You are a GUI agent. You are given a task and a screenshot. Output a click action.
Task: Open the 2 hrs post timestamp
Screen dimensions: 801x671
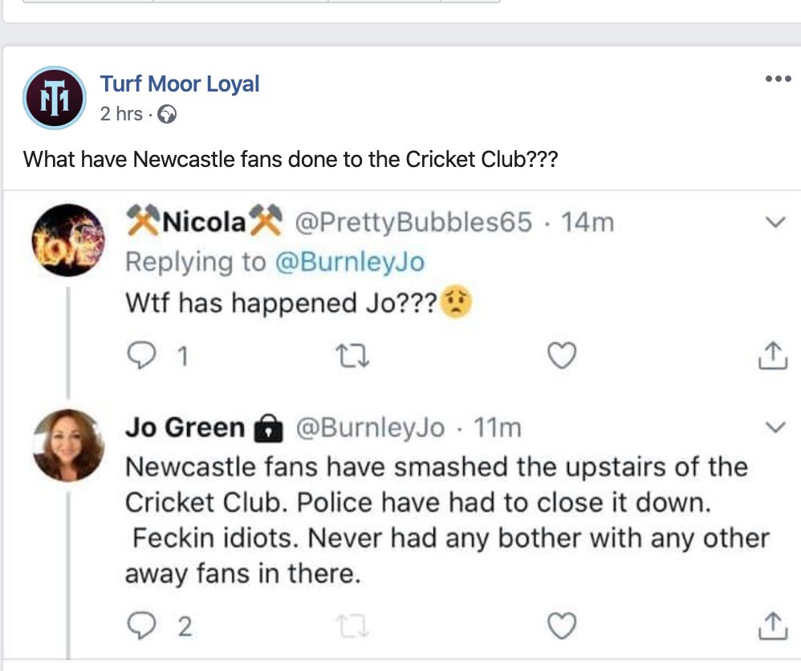click(120, 114)
